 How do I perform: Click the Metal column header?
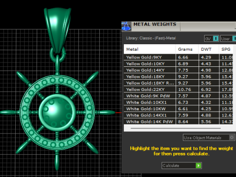pos(149,49)
